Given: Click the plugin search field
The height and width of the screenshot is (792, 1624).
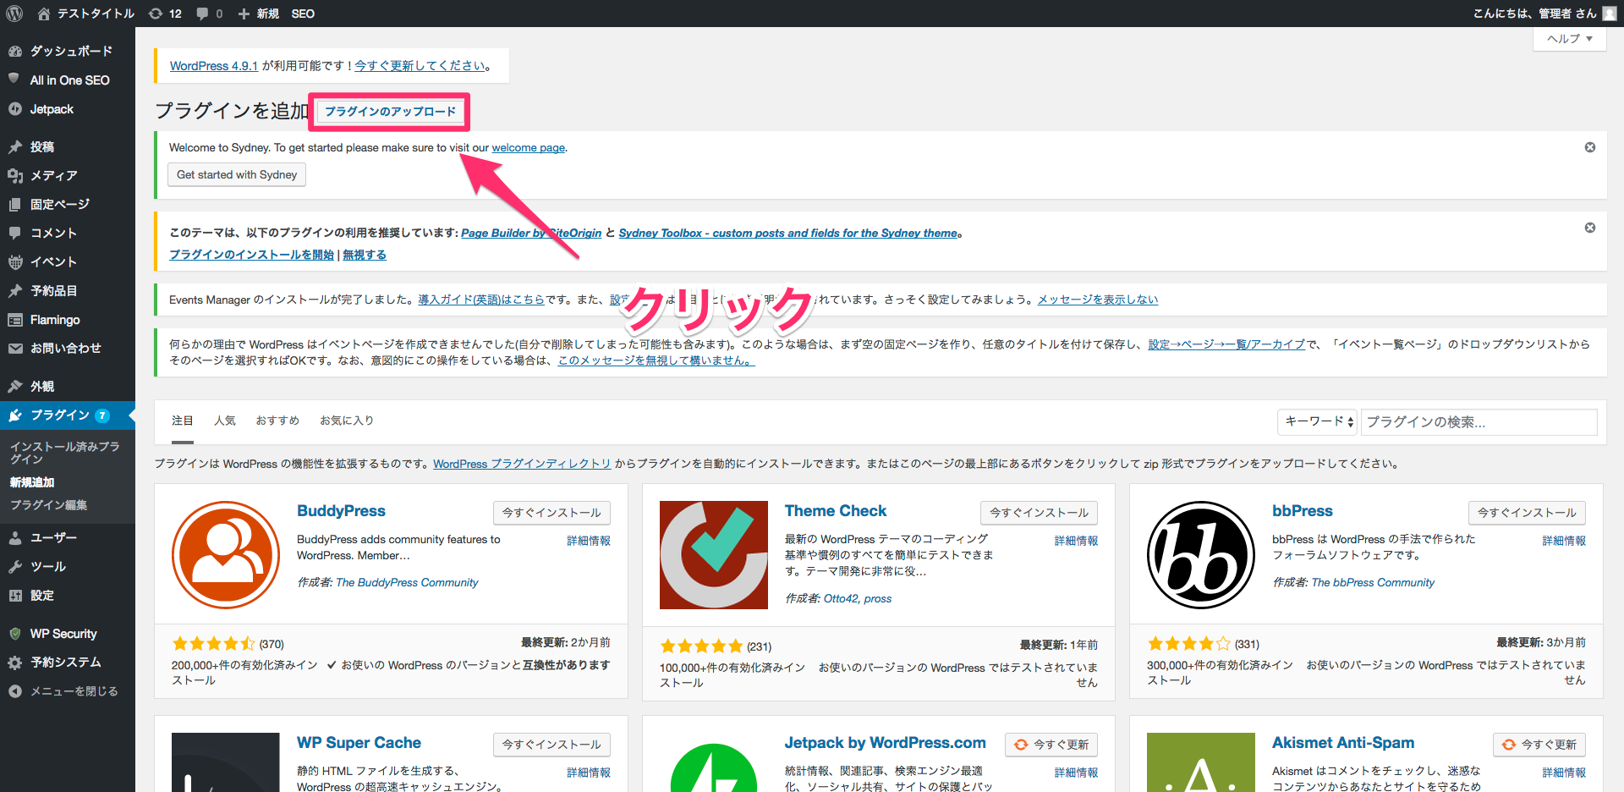Looking at the screenshot, I should point(1479,421).
